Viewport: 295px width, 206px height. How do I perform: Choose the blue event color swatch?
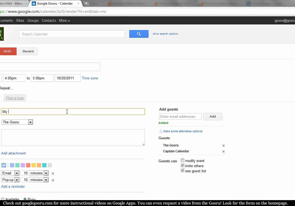click(12, 165)
